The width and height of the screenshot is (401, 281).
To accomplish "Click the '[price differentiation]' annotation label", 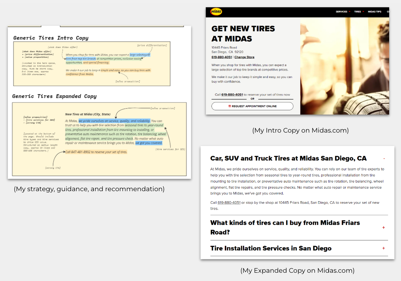I will [x=152, y=45].
